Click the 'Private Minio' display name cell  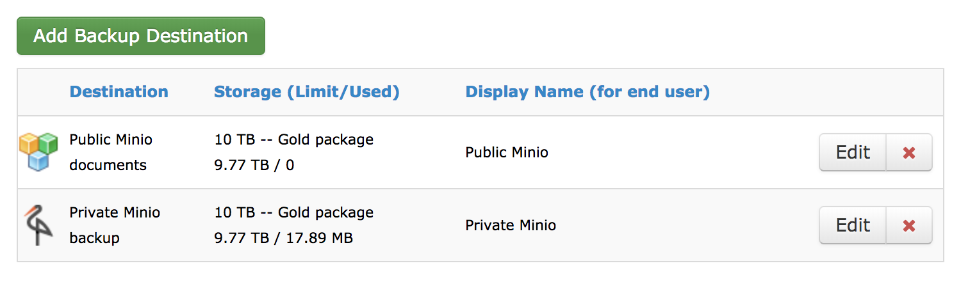510,225
